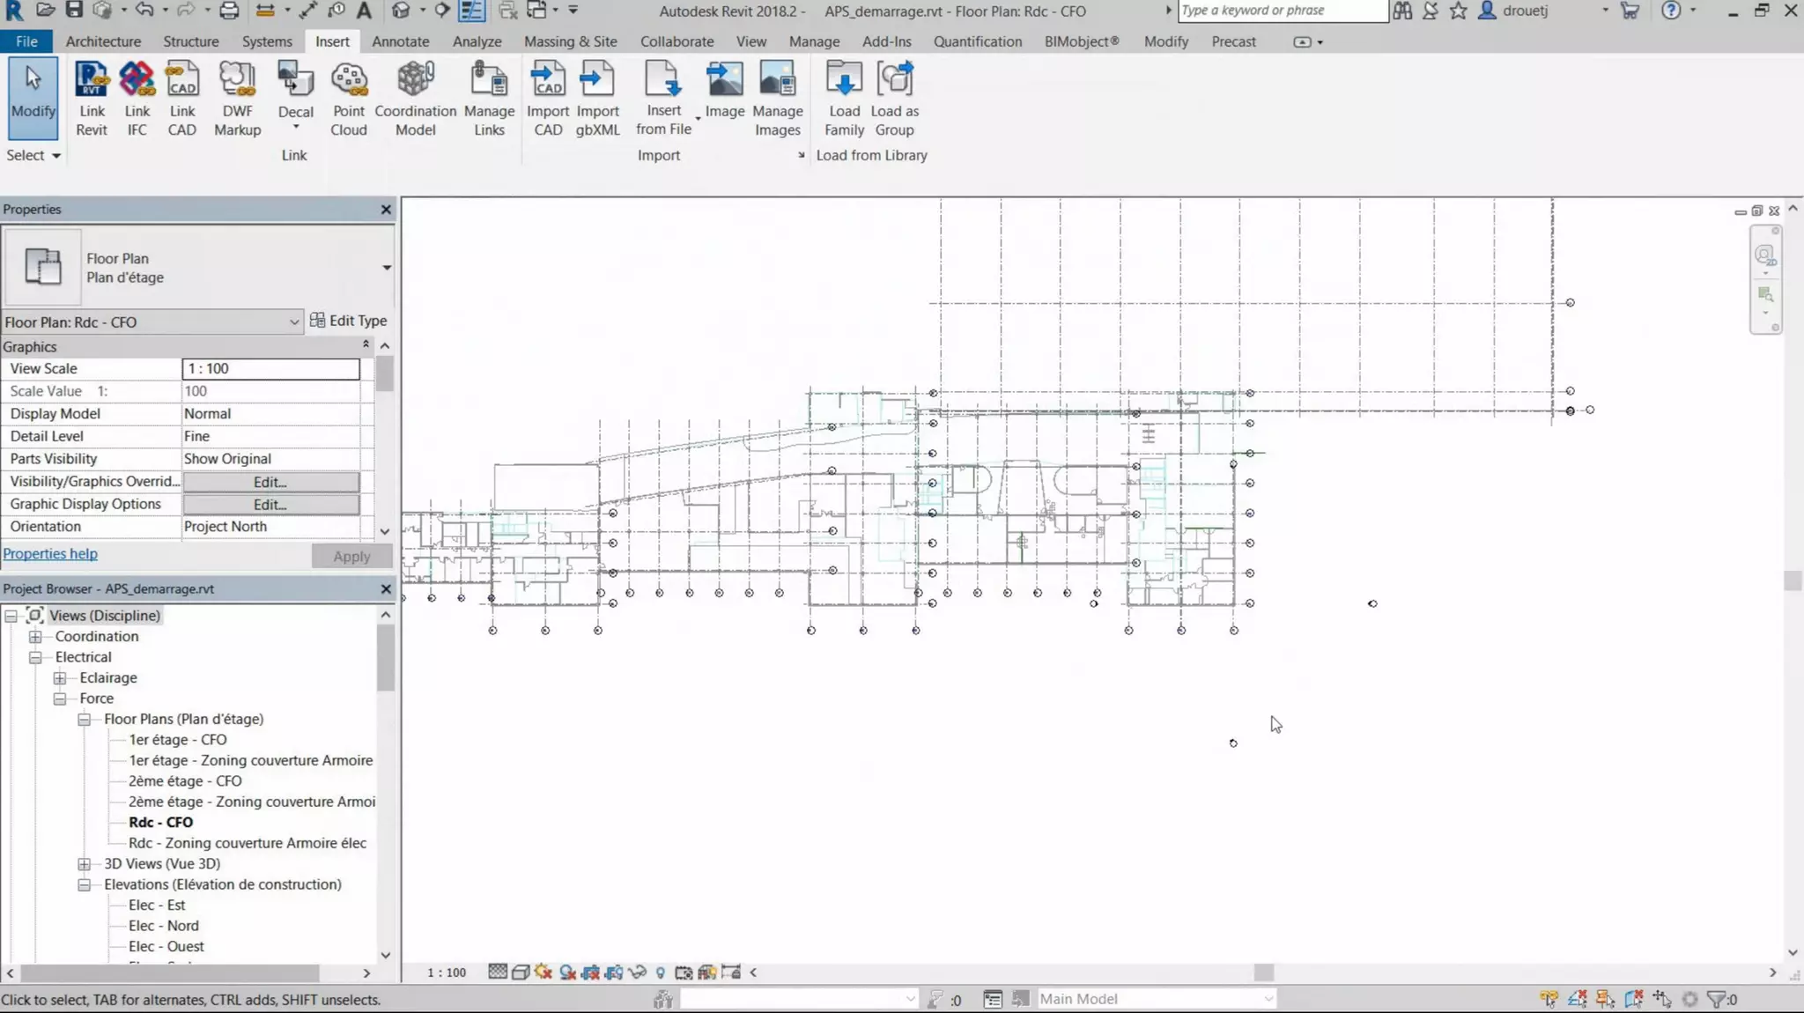Select the Aligned Dimension tool in quick access toolbar
Image resolution: width=1804 pixels, height=1013 pixels.
click(307, 11)
